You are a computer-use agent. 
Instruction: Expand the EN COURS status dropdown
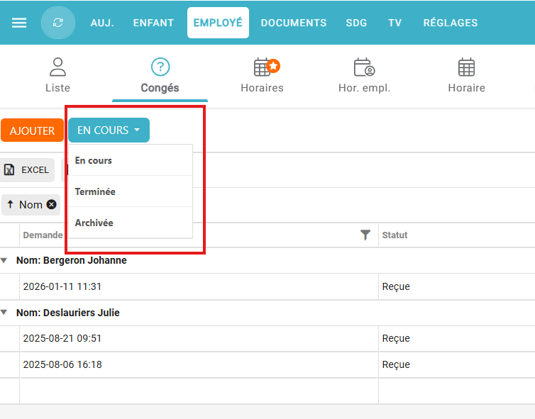[109, 130]
